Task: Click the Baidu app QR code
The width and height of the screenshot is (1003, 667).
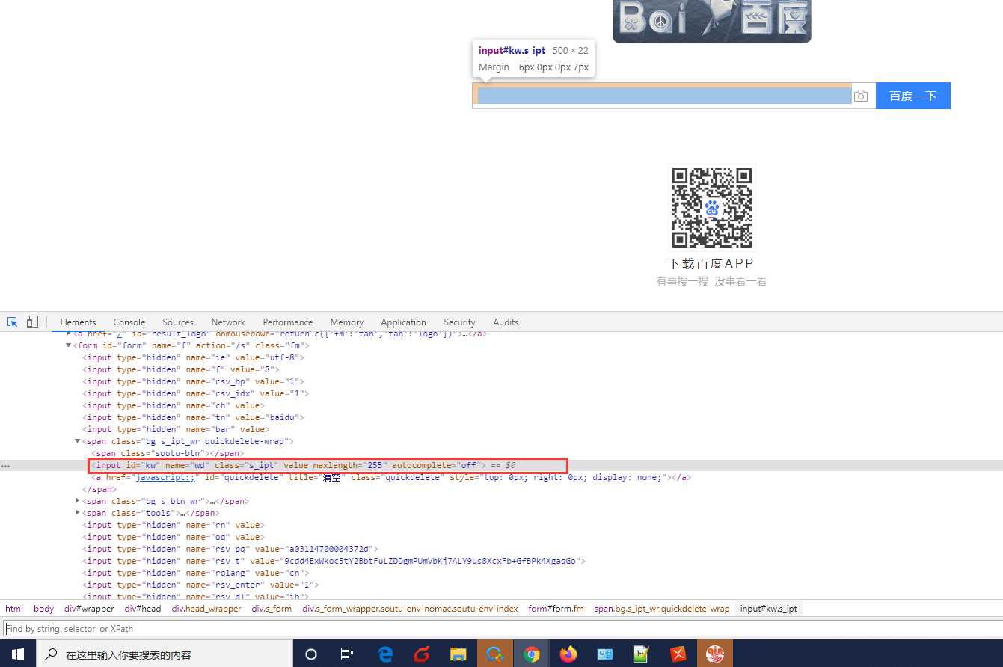Action: pyautogui.click(x=712, y=208)
